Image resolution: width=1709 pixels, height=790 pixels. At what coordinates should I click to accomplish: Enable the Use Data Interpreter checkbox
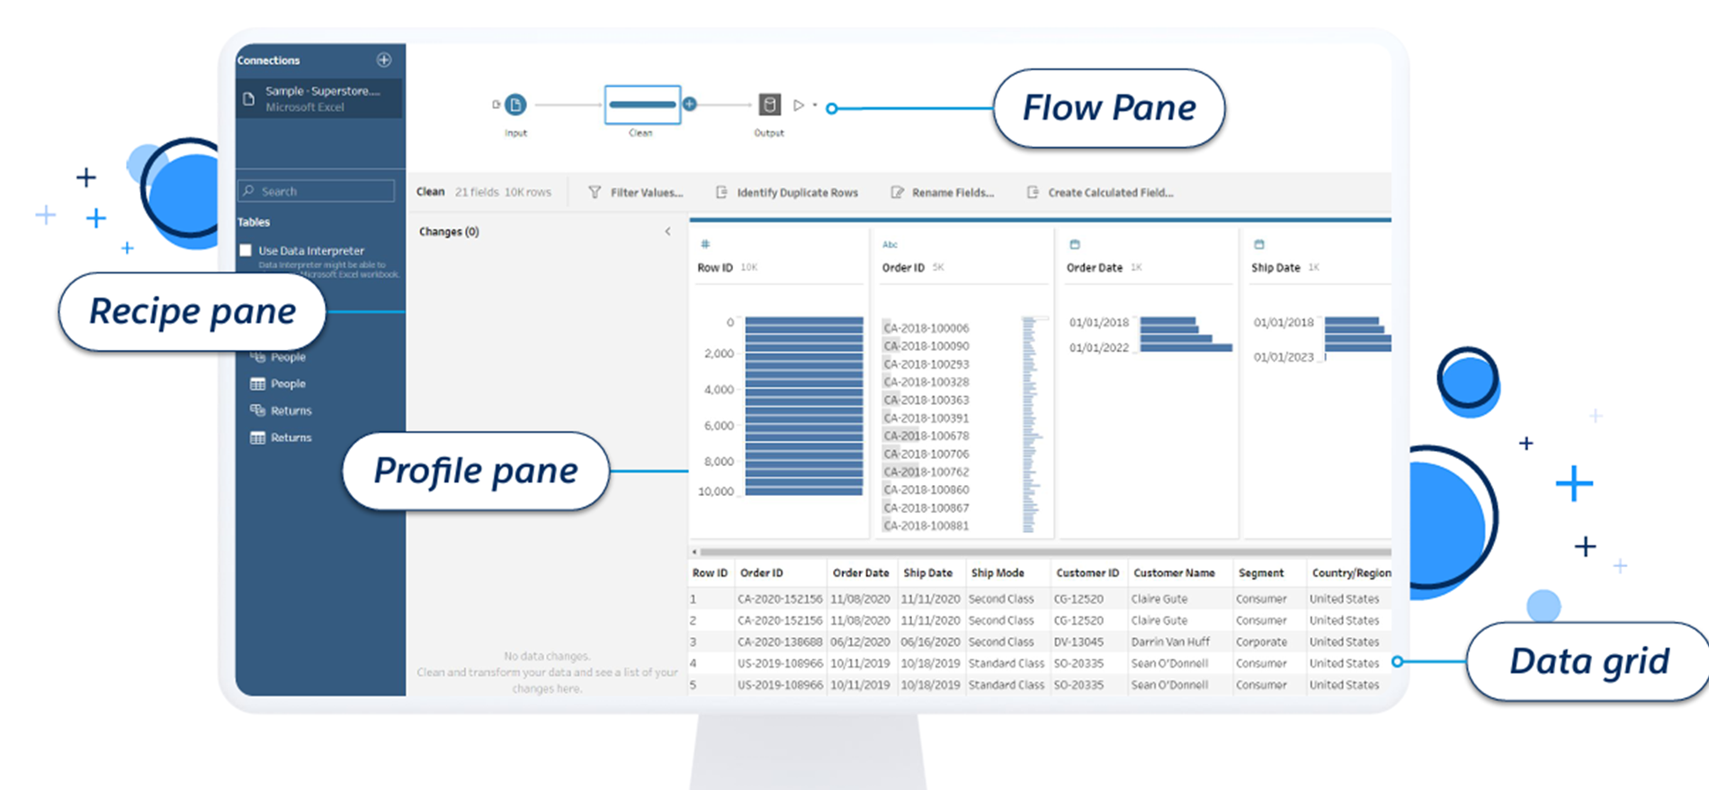[x=246, y=251]
